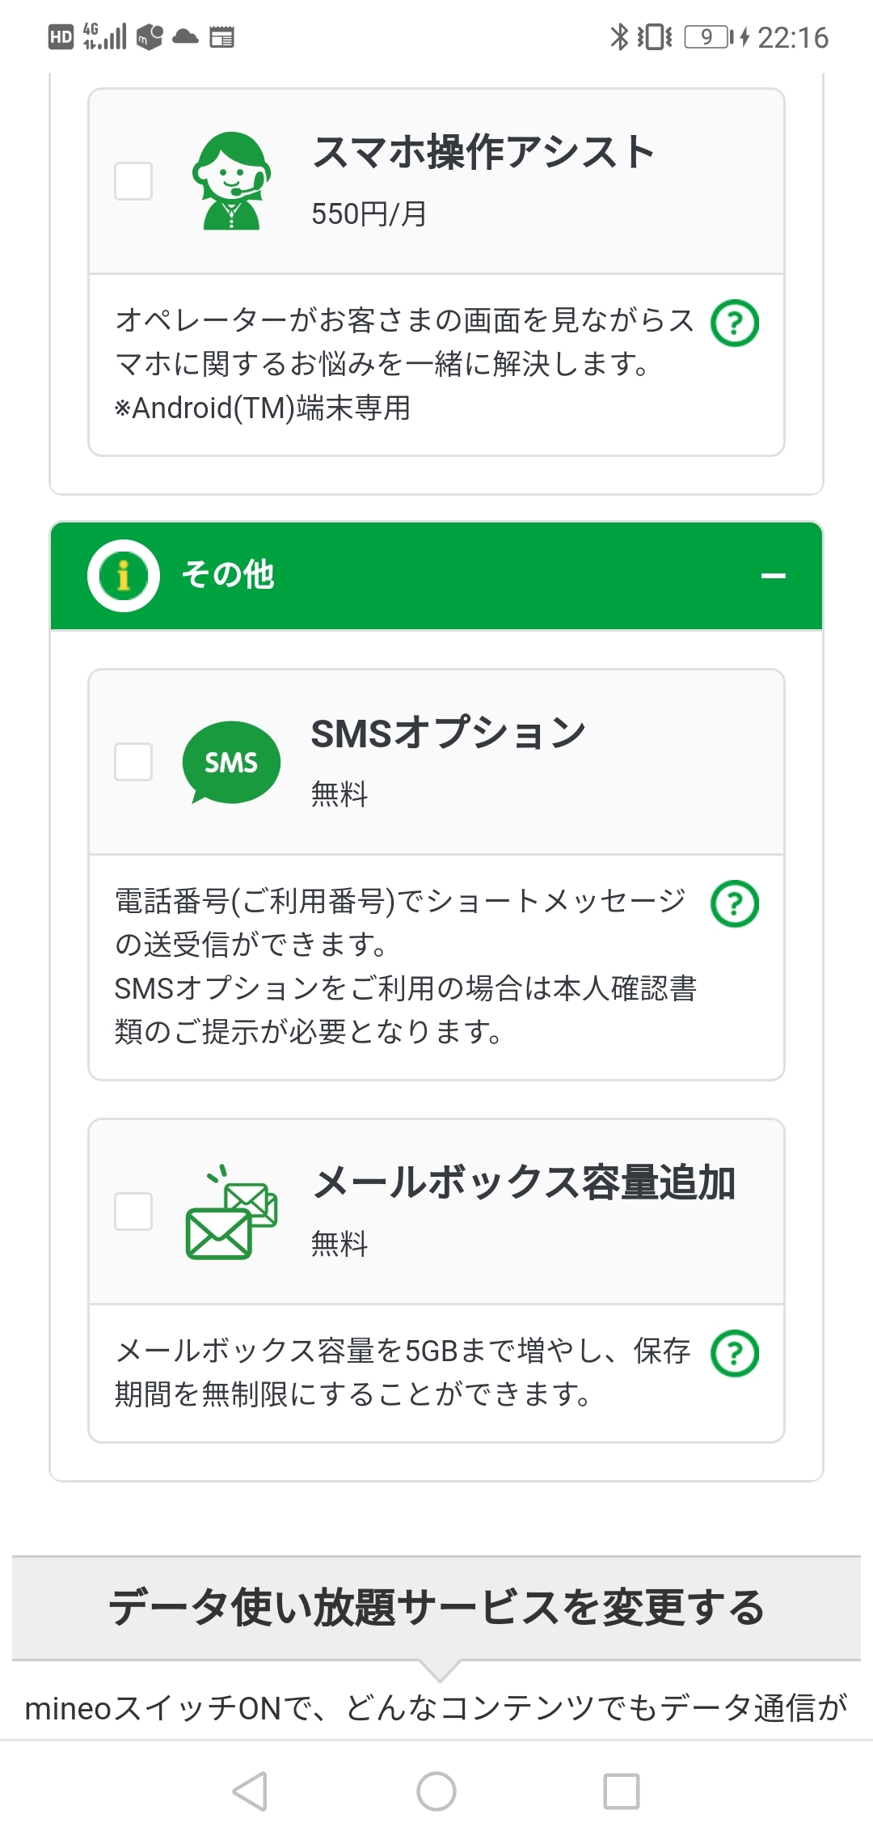Select the メールボックス容量追加 title

click(524, 1183)
